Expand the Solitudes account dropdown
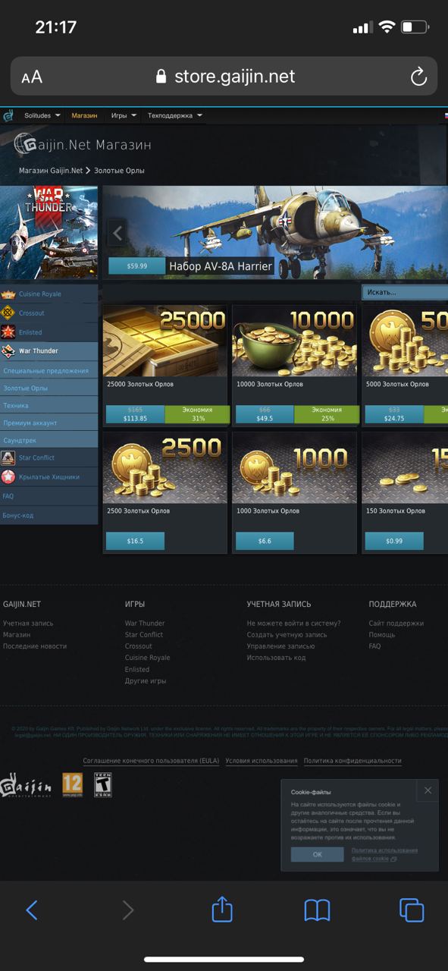This screenshot has height=971, width=448. [42, 116]
